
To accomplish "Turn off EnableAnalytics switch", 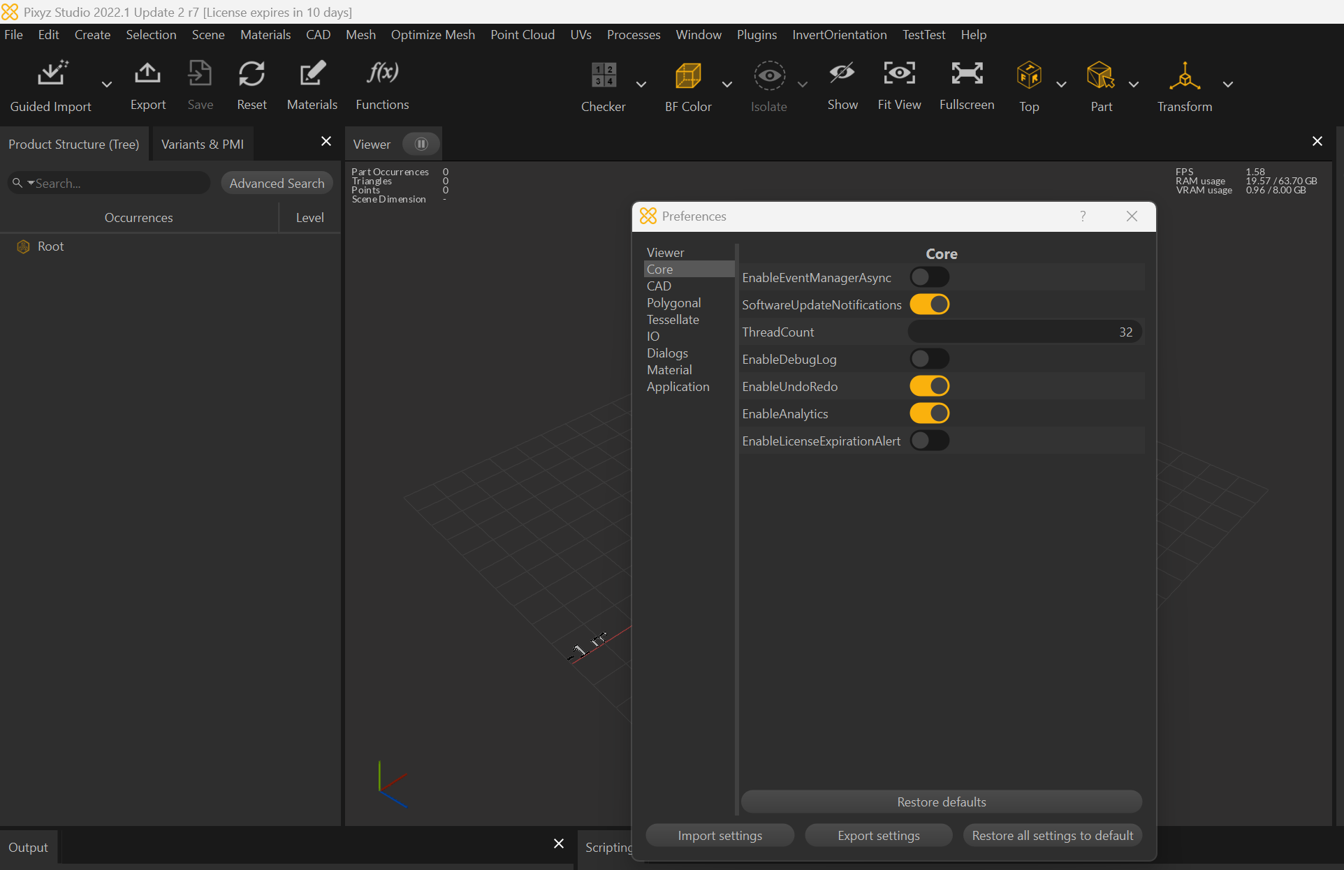I will (x=930, y=413).
